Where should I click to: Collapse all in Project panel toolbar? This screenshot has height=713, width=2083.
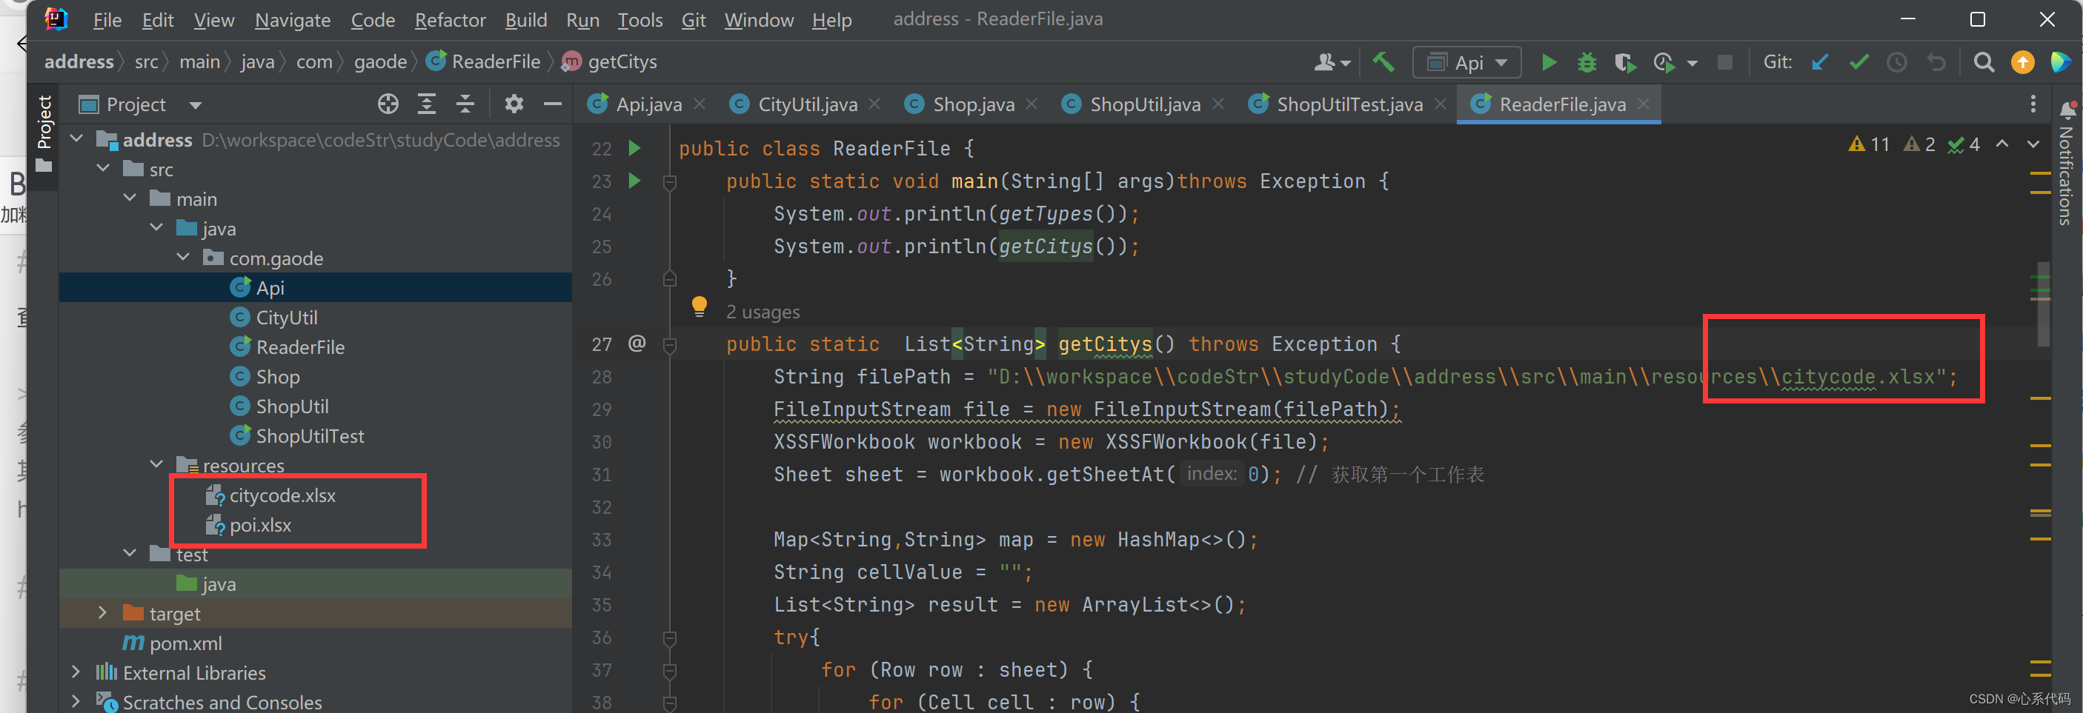[x=465, y=104]
